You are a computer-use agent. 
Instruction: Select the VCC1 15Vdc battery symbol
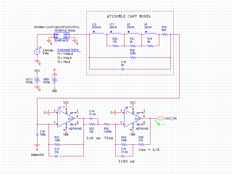point(37,80)
